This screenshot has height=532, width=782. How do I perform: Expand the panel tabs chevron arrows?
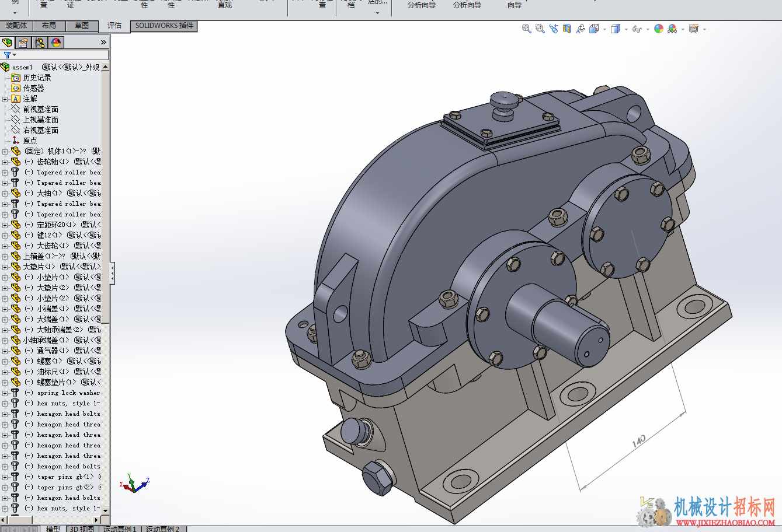103,42
